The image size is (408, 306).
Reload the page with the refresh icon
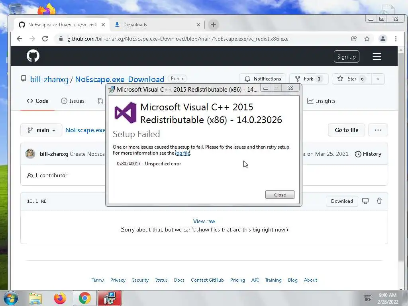pos(45,39)
